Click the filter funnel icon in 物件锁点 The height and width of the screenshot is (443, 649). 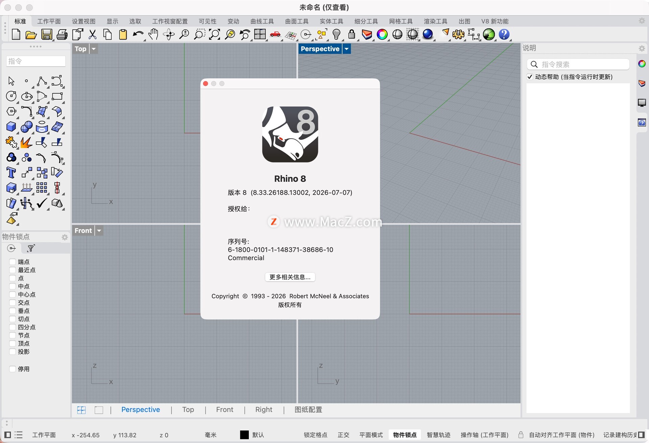(x=31, y=249)
